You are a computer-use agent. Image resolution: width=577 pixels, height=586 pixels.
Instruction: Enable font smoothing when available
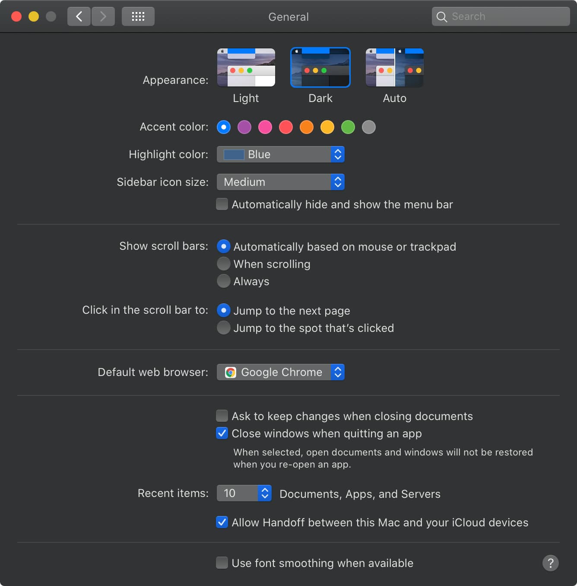[222, 563]
